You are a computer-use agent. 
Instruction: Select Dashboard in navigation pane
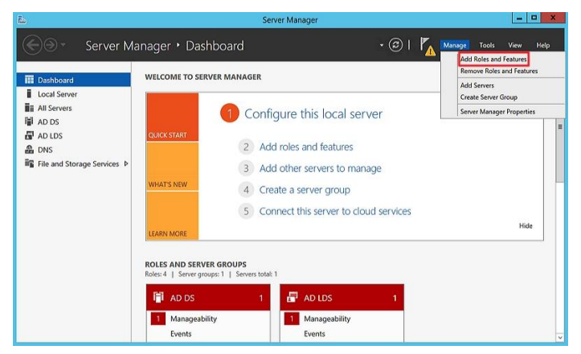(x=73, y=80)
